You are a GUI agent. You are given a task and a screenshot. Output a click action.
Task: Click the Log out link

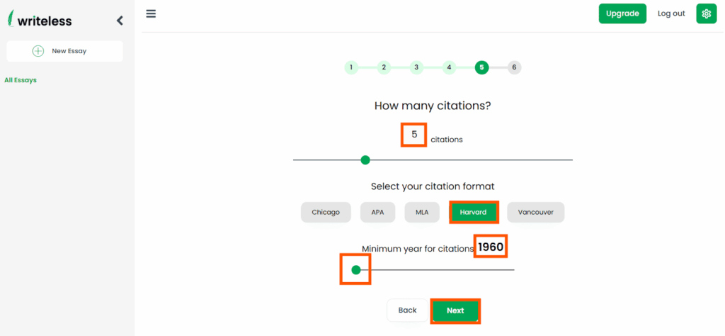point(671,14)
